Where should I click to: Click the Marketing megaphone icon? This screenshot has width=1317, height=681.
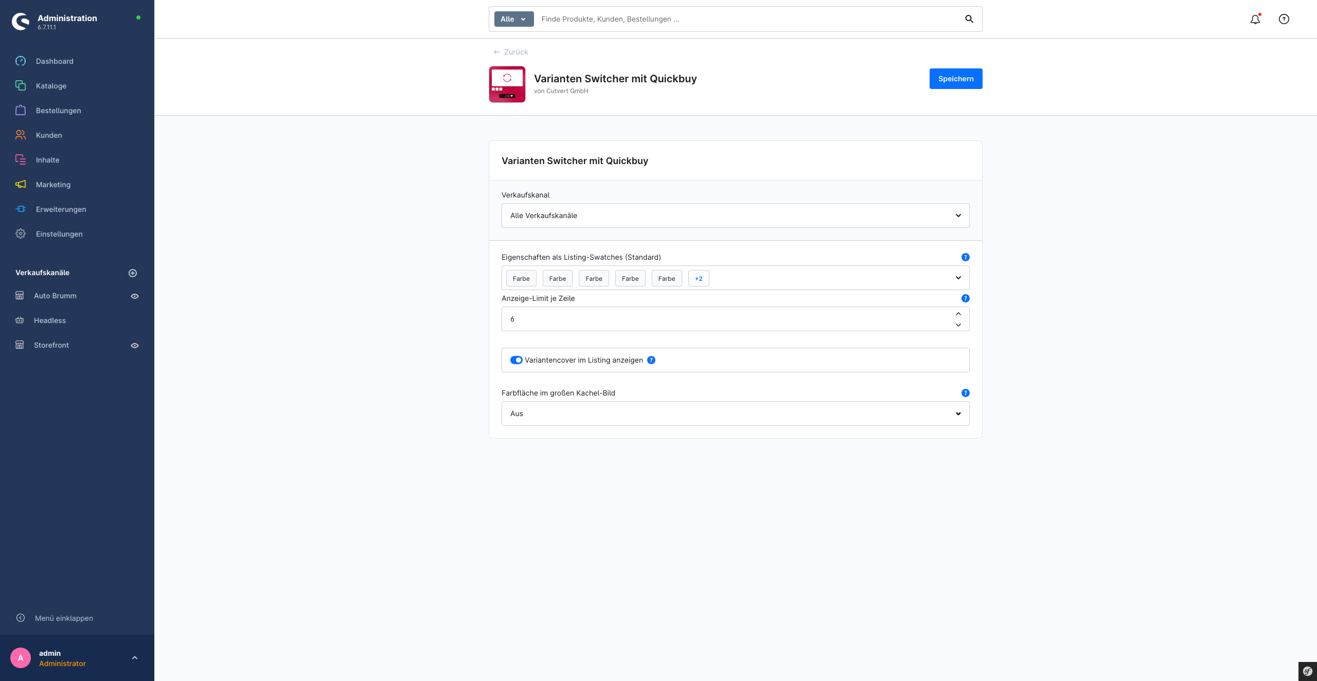(x=21, y=185)
